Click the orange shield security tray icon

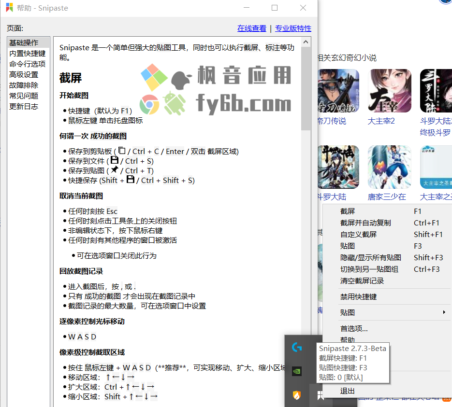pyautogui.click(x=297, y=395)
